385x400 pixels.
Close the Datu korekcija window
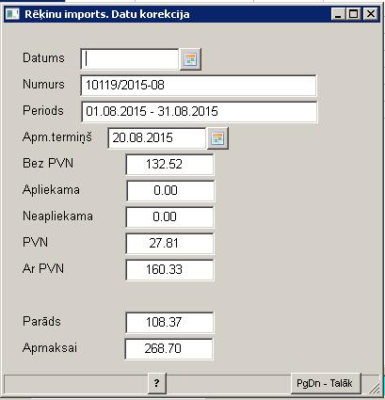point(371,14)
